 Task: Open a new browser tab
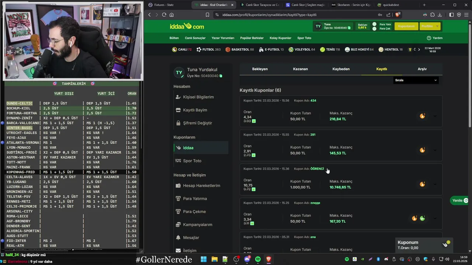pyautogui.click(x=424, y=5)
